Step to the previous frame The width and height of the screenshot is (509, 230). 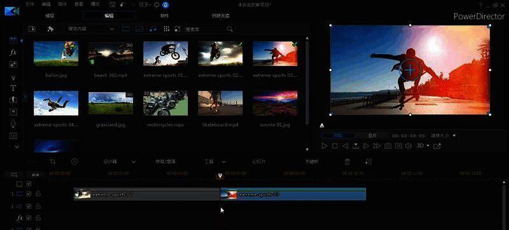click(345, 145)
